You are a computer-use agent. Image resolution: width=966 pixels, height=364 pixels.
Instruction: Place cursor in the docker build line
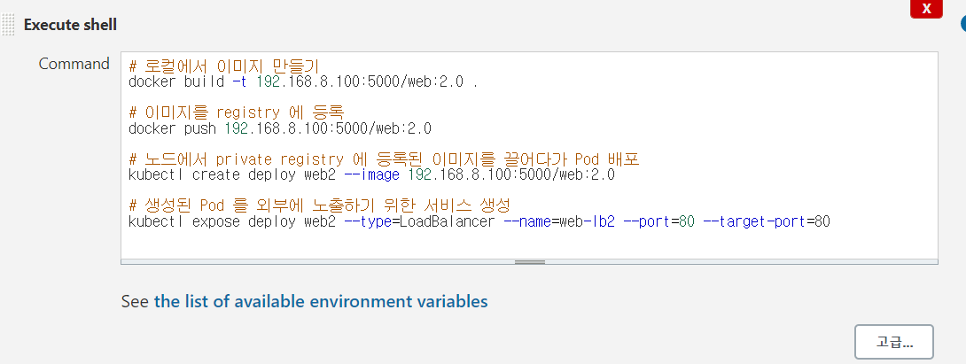click(x=303, y=82)
